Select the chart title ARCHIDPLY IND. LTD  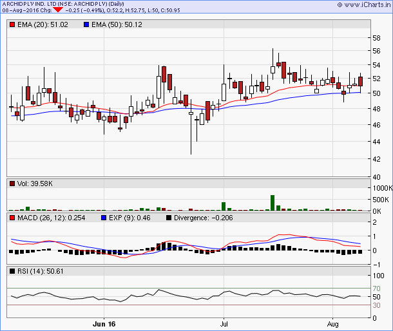30,4
